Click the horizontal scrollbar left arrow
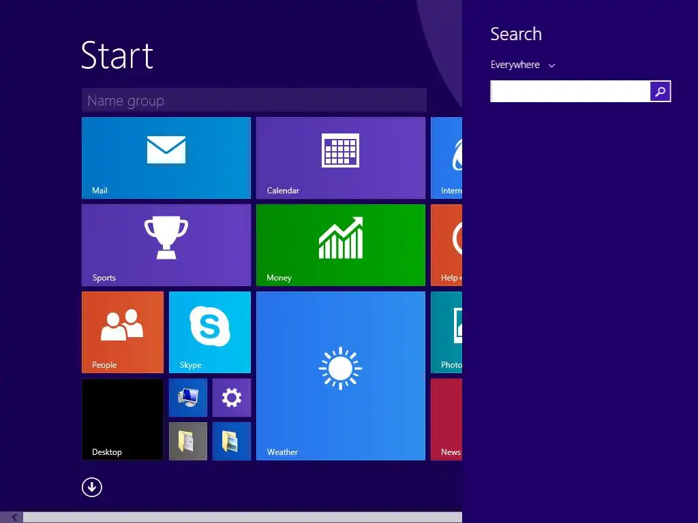Viewport: 698px width, 523px height. click(x=14, y=518)
